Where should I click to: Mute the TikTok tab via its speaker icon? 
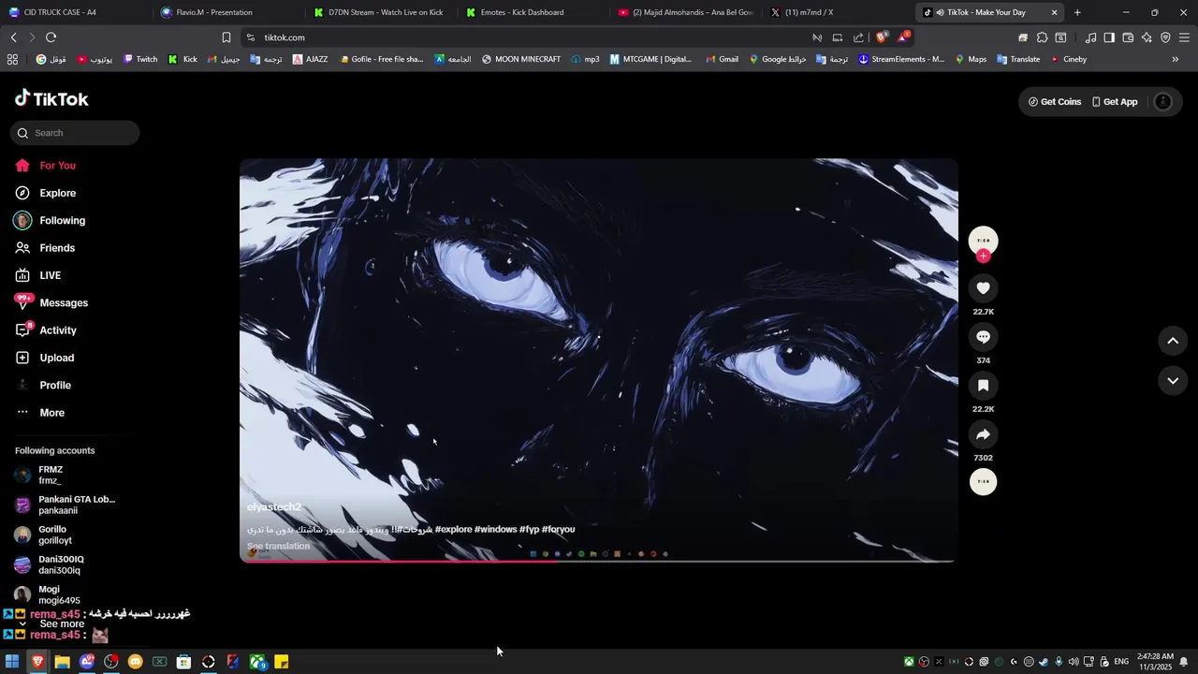click(x=939, y=12)
